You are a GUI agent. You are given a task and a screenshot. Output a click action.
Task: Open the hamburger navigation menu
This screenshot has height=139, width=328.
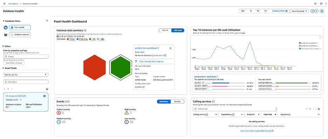click(5, 4)
